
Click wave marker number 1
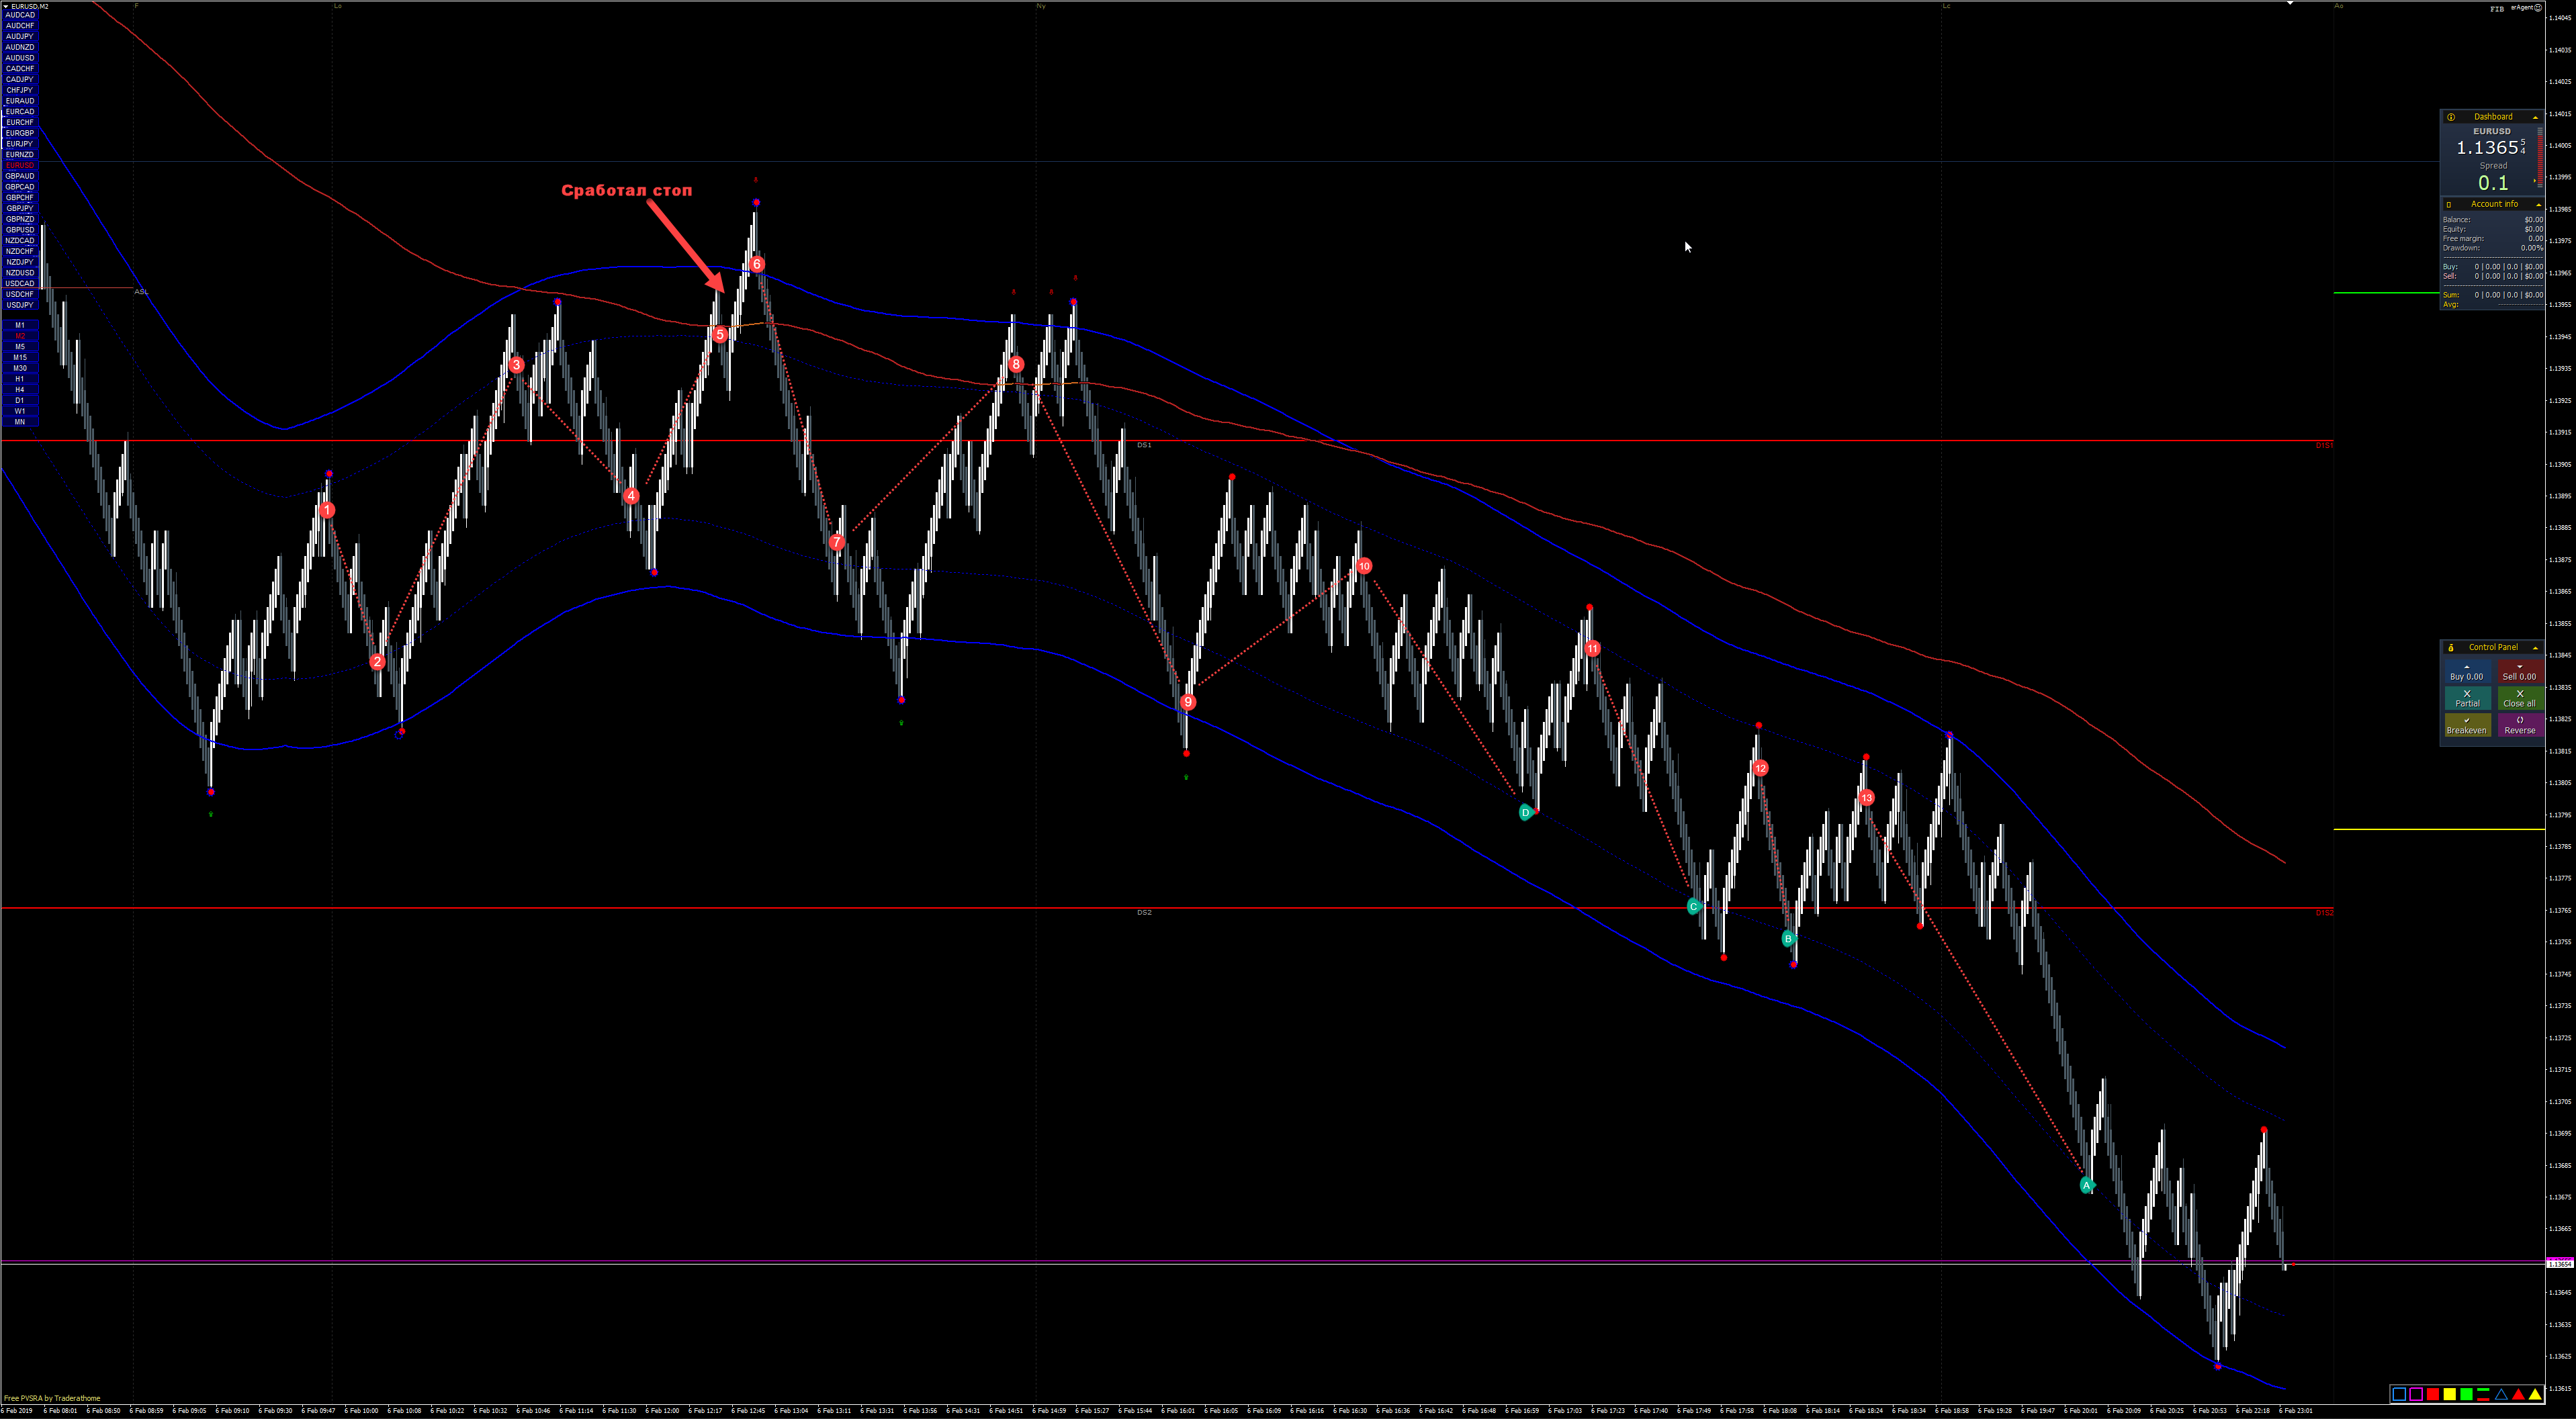[327, 510]
